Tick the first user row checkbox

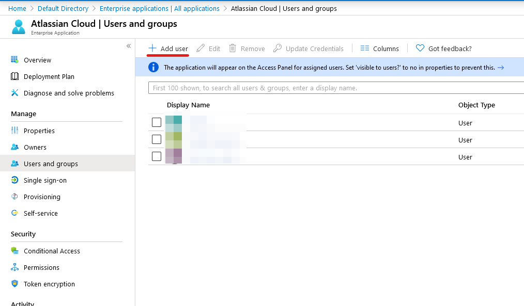pyautogui.click(x=157, y=122)
